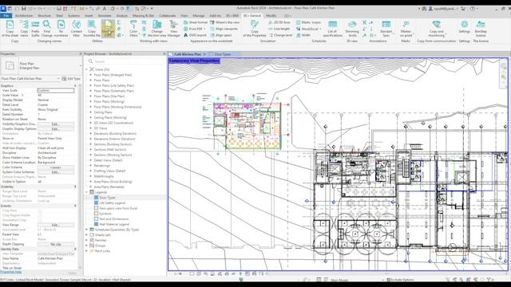Image resolution: width=511 pixels, height=287 pixels.
Task: Switch to the Architecture ribbon tab
Action: click(24, 16)
